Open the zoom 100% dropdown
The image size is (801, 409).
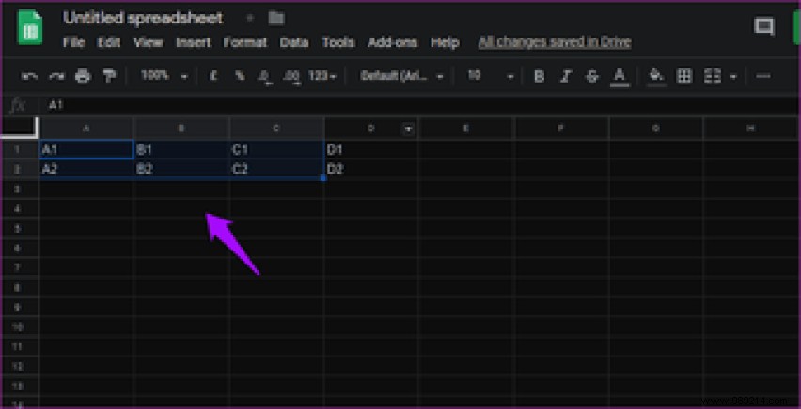tap(165, 76)
